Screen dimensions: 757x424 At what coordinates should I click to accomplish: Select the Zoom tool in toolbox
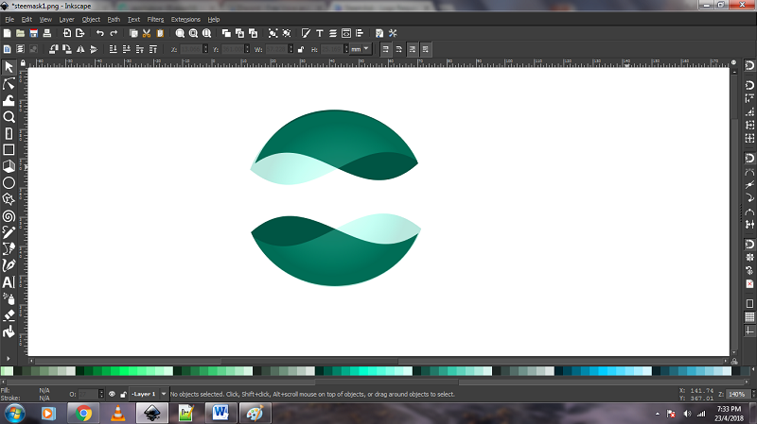(x=9, y=116)
